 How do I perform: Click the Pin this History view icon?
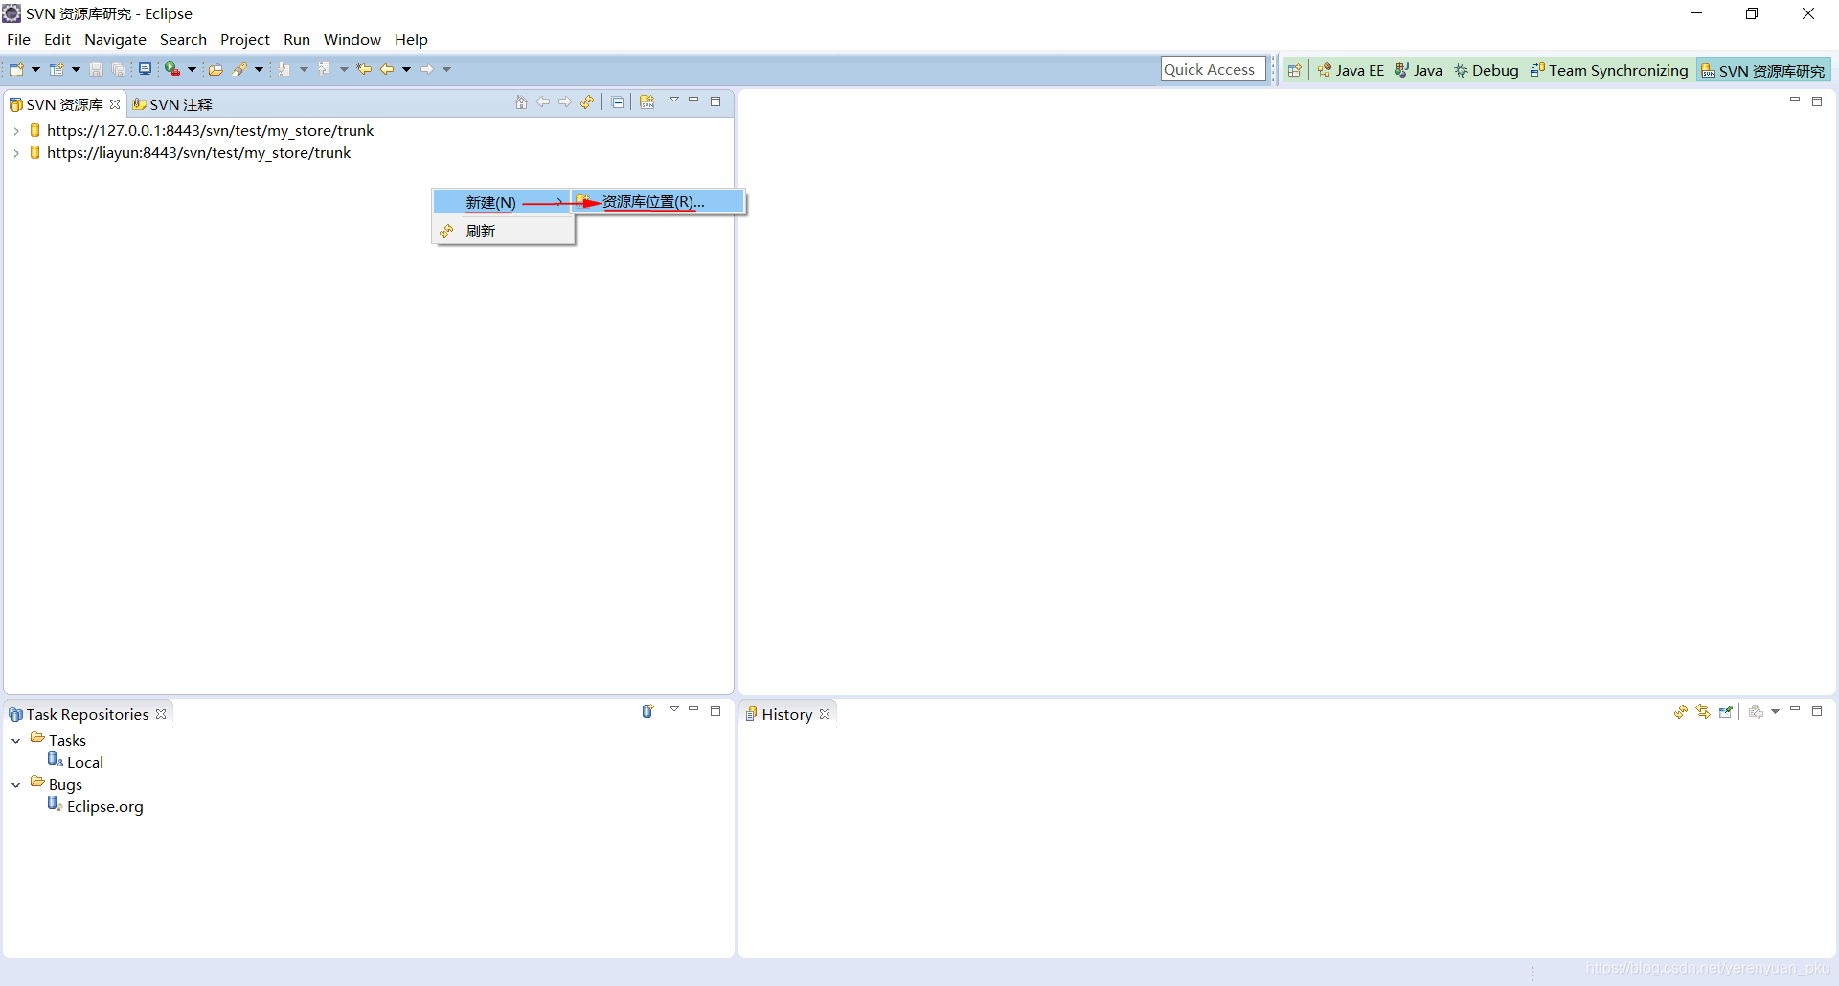point(1726,711)
